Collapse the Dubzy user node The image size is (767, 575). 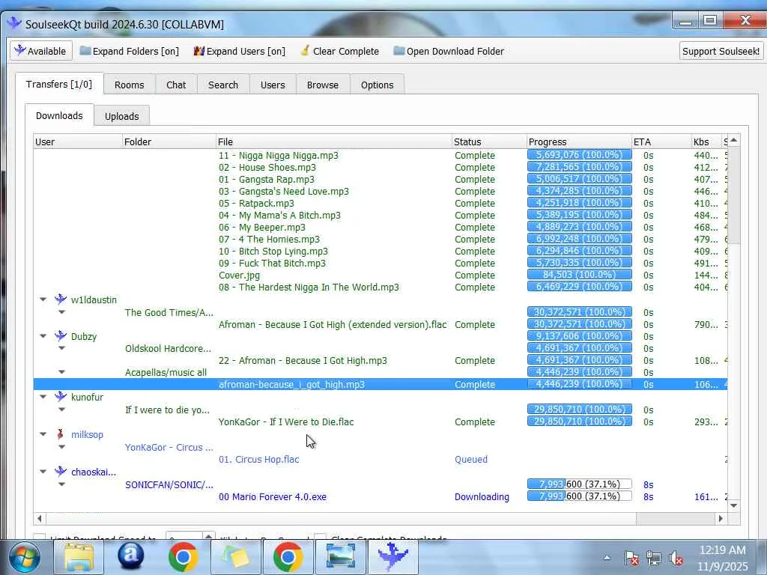[x=43, y=336]
